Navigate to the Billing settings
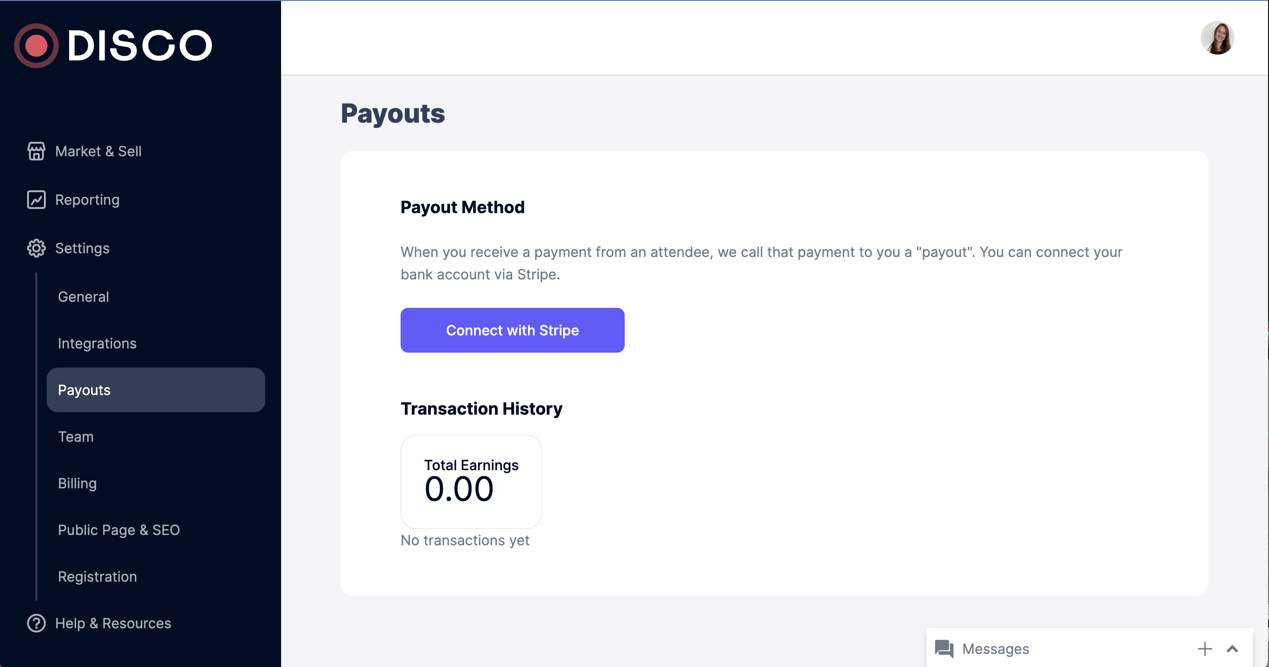 [78, 483]
